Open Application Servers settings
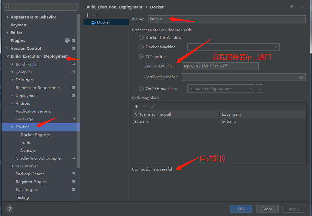 pos(33,111)
